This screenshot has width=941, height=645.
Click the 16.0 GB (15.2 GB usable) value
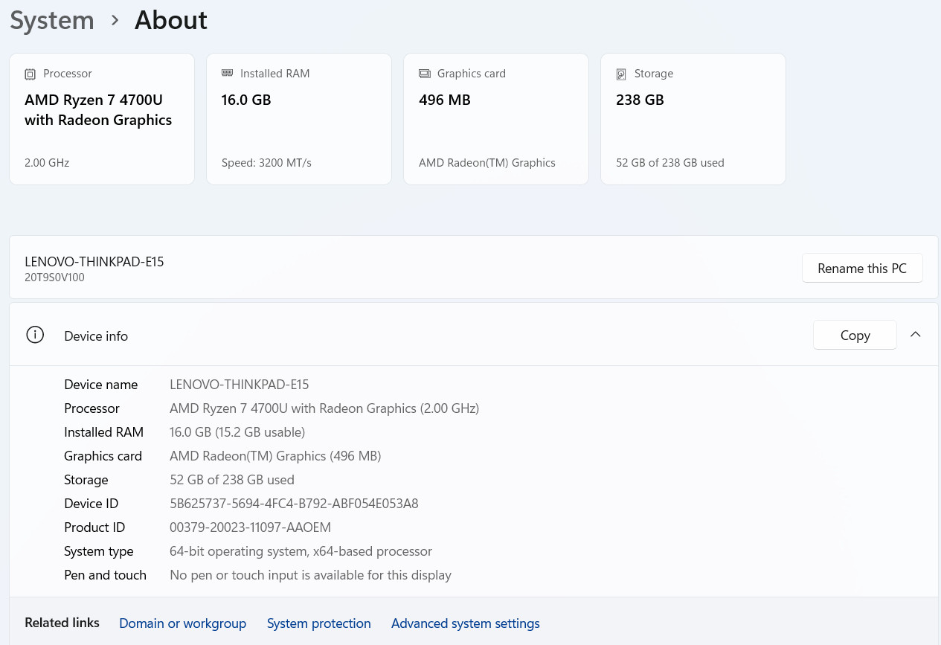[x=237, y=432]
